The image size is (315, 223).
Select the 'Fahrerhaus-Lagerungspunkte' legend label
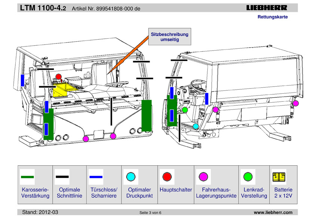[x=216, y=193]
